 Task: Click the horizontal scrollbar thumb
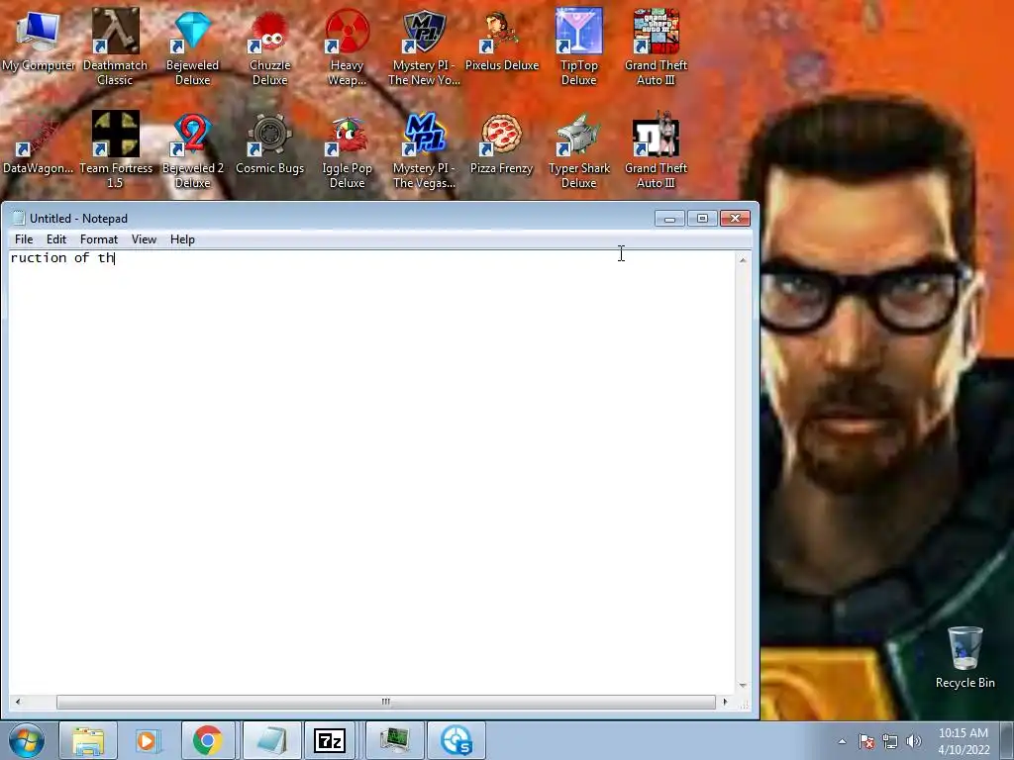pos(386,702)
